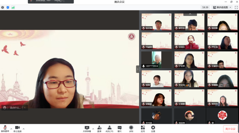Click the red snowflake avatar tile

tap(222, 116)
